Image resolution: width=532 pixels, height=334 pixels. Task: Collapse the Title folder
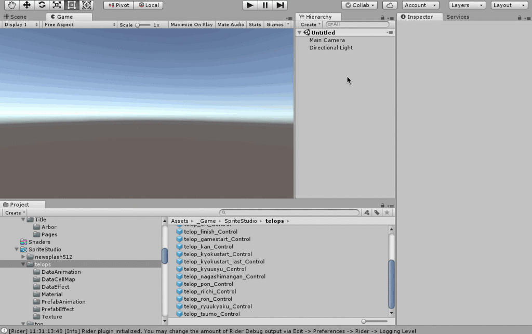[x=23, y=219]
